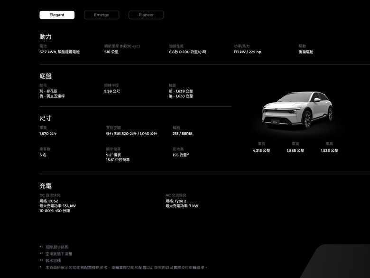Click the rear track value 後 - 1,638 公釐
The width and height of the screenshot is (370, 278).
pos(181,96)
